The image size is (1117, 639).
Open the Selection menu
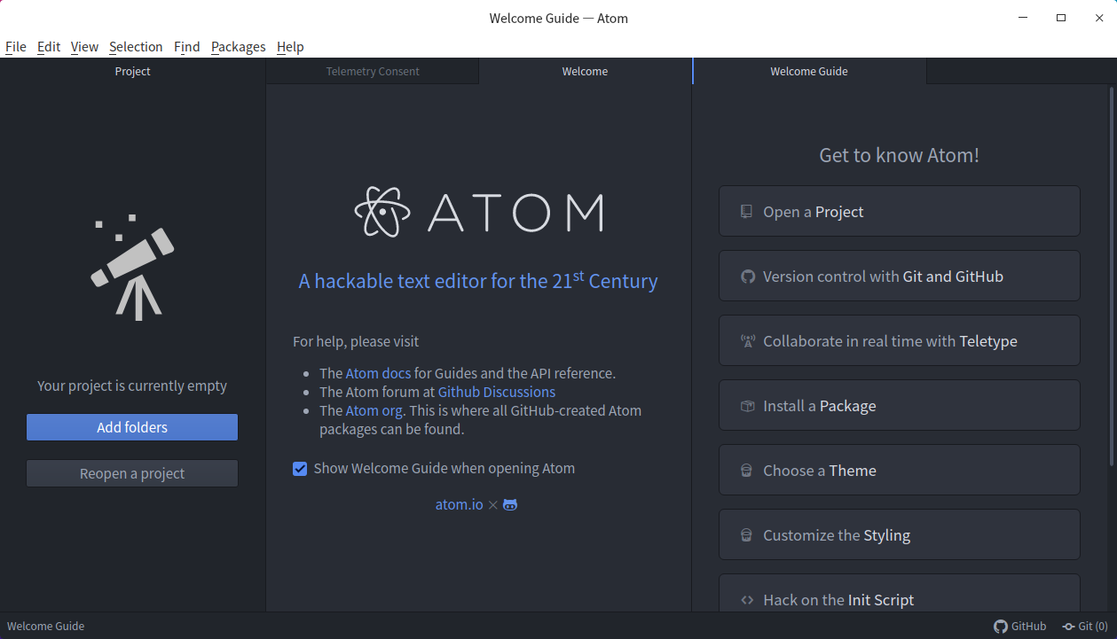click(136, 47)
